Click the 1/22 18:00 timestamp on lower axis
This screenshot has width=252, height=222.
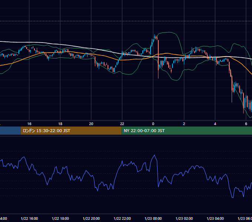(60, 218)
